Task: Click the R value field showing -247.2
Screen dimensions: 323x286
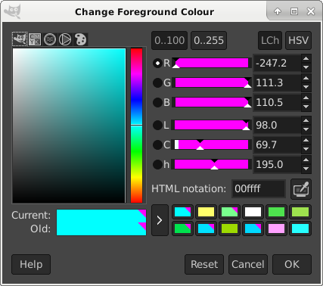Action: (x=277, y=63)
